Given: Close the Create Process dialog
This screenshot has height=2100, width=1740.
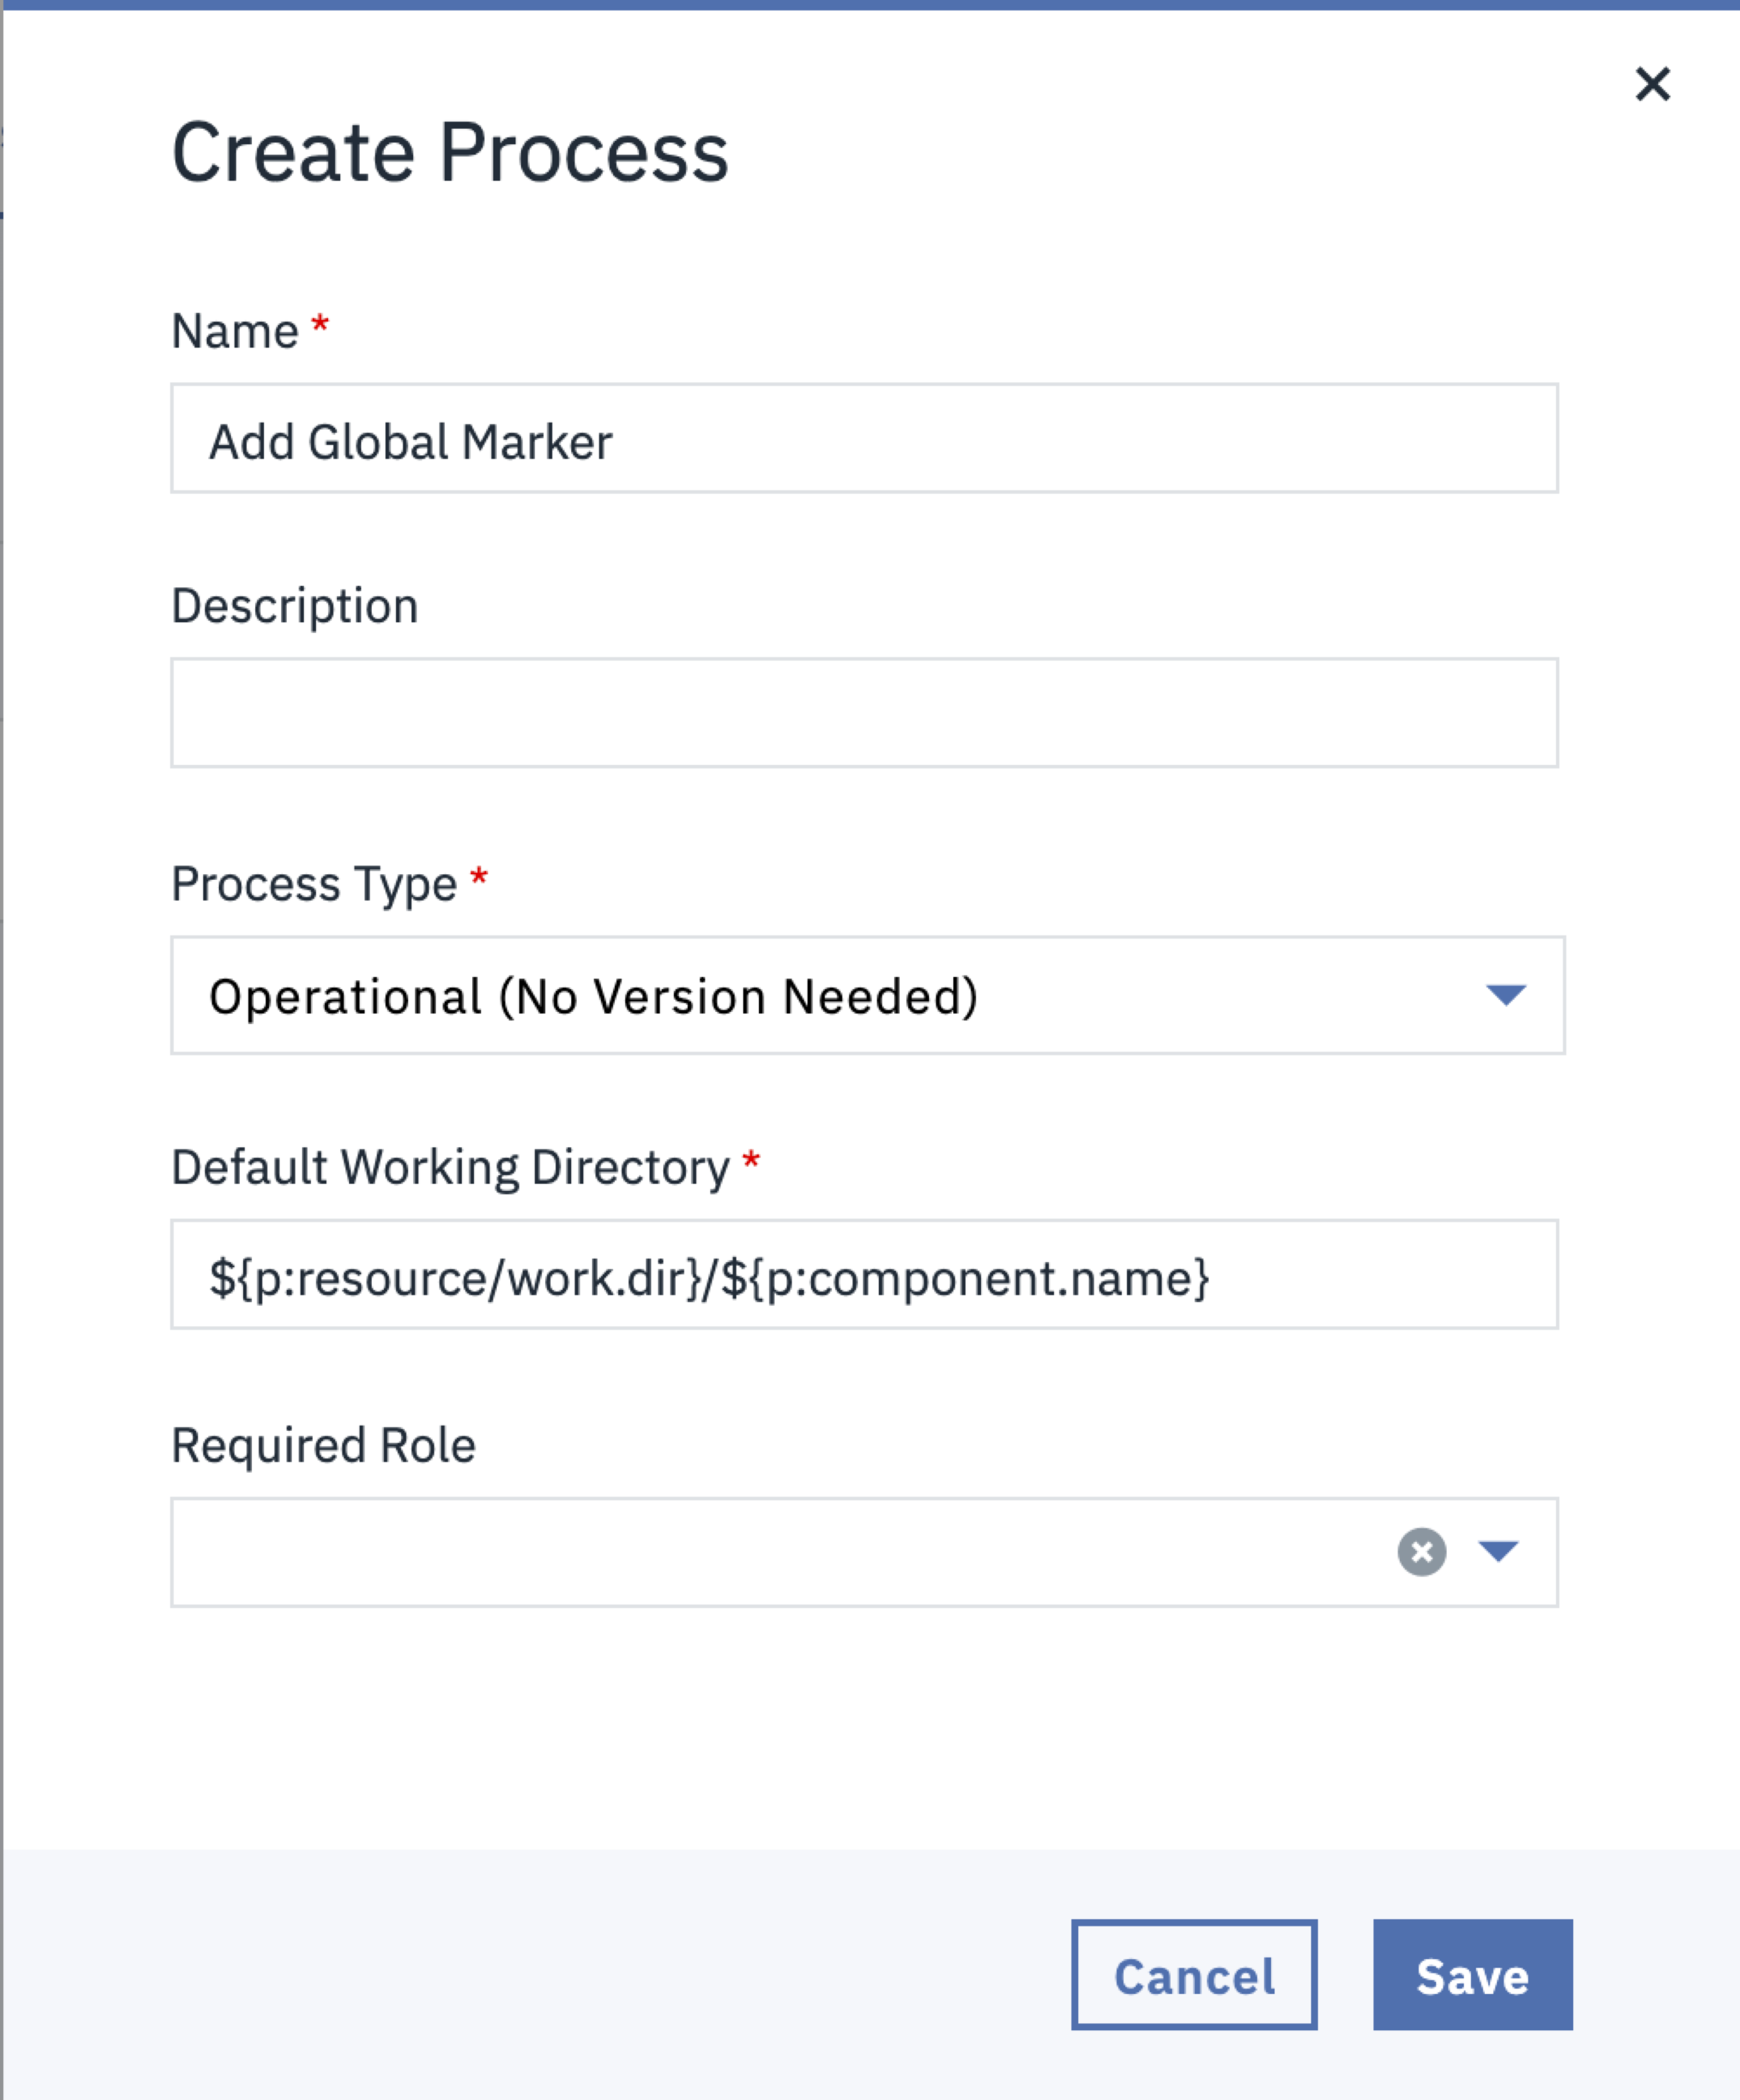Looking at the screenshot, I should 1652,84.
